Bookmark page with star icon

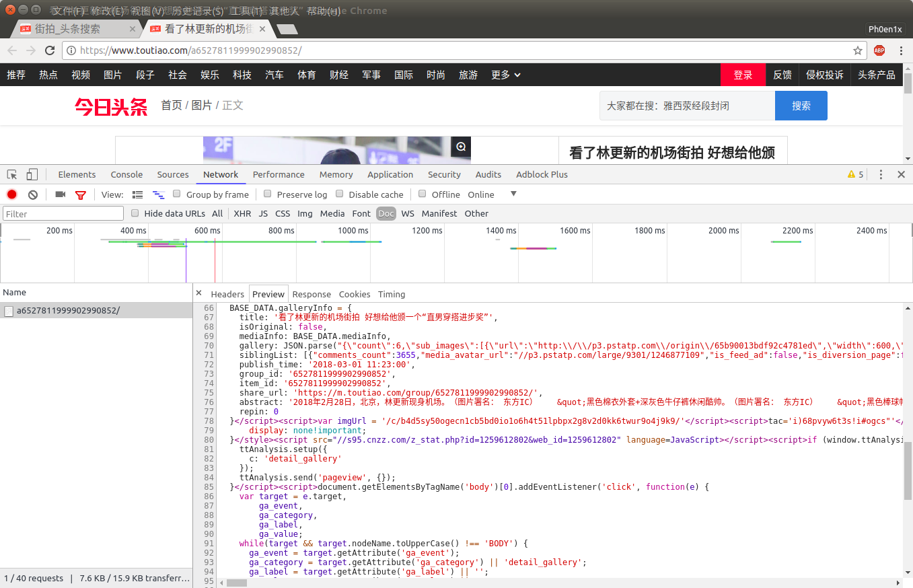[857, 50]
